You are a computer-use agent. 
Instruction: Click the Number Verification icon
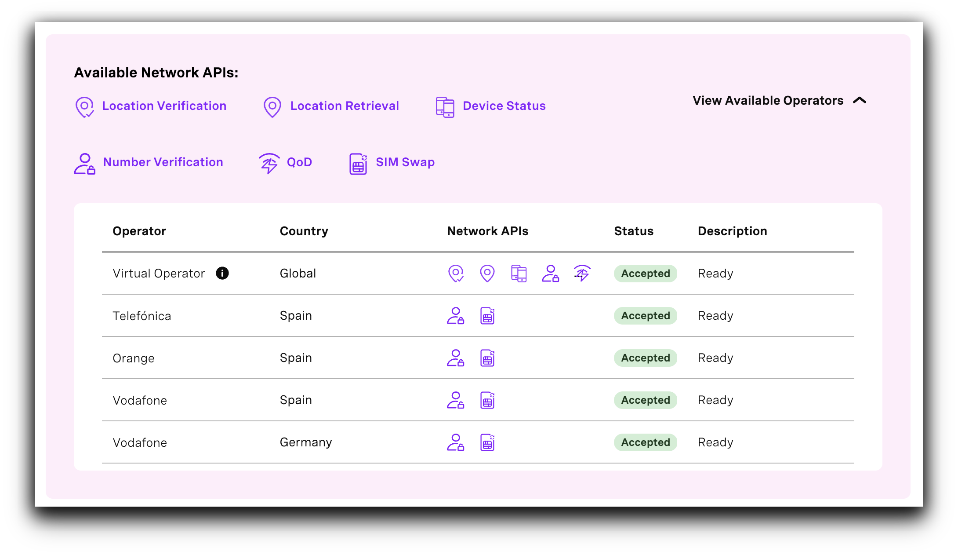point(84,163)
